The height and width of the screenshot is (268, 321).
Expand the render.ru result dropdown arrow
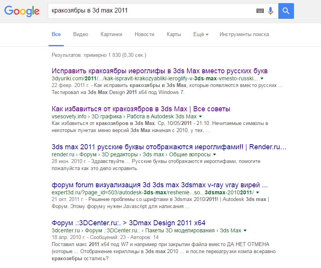click(x=215, y=154)
